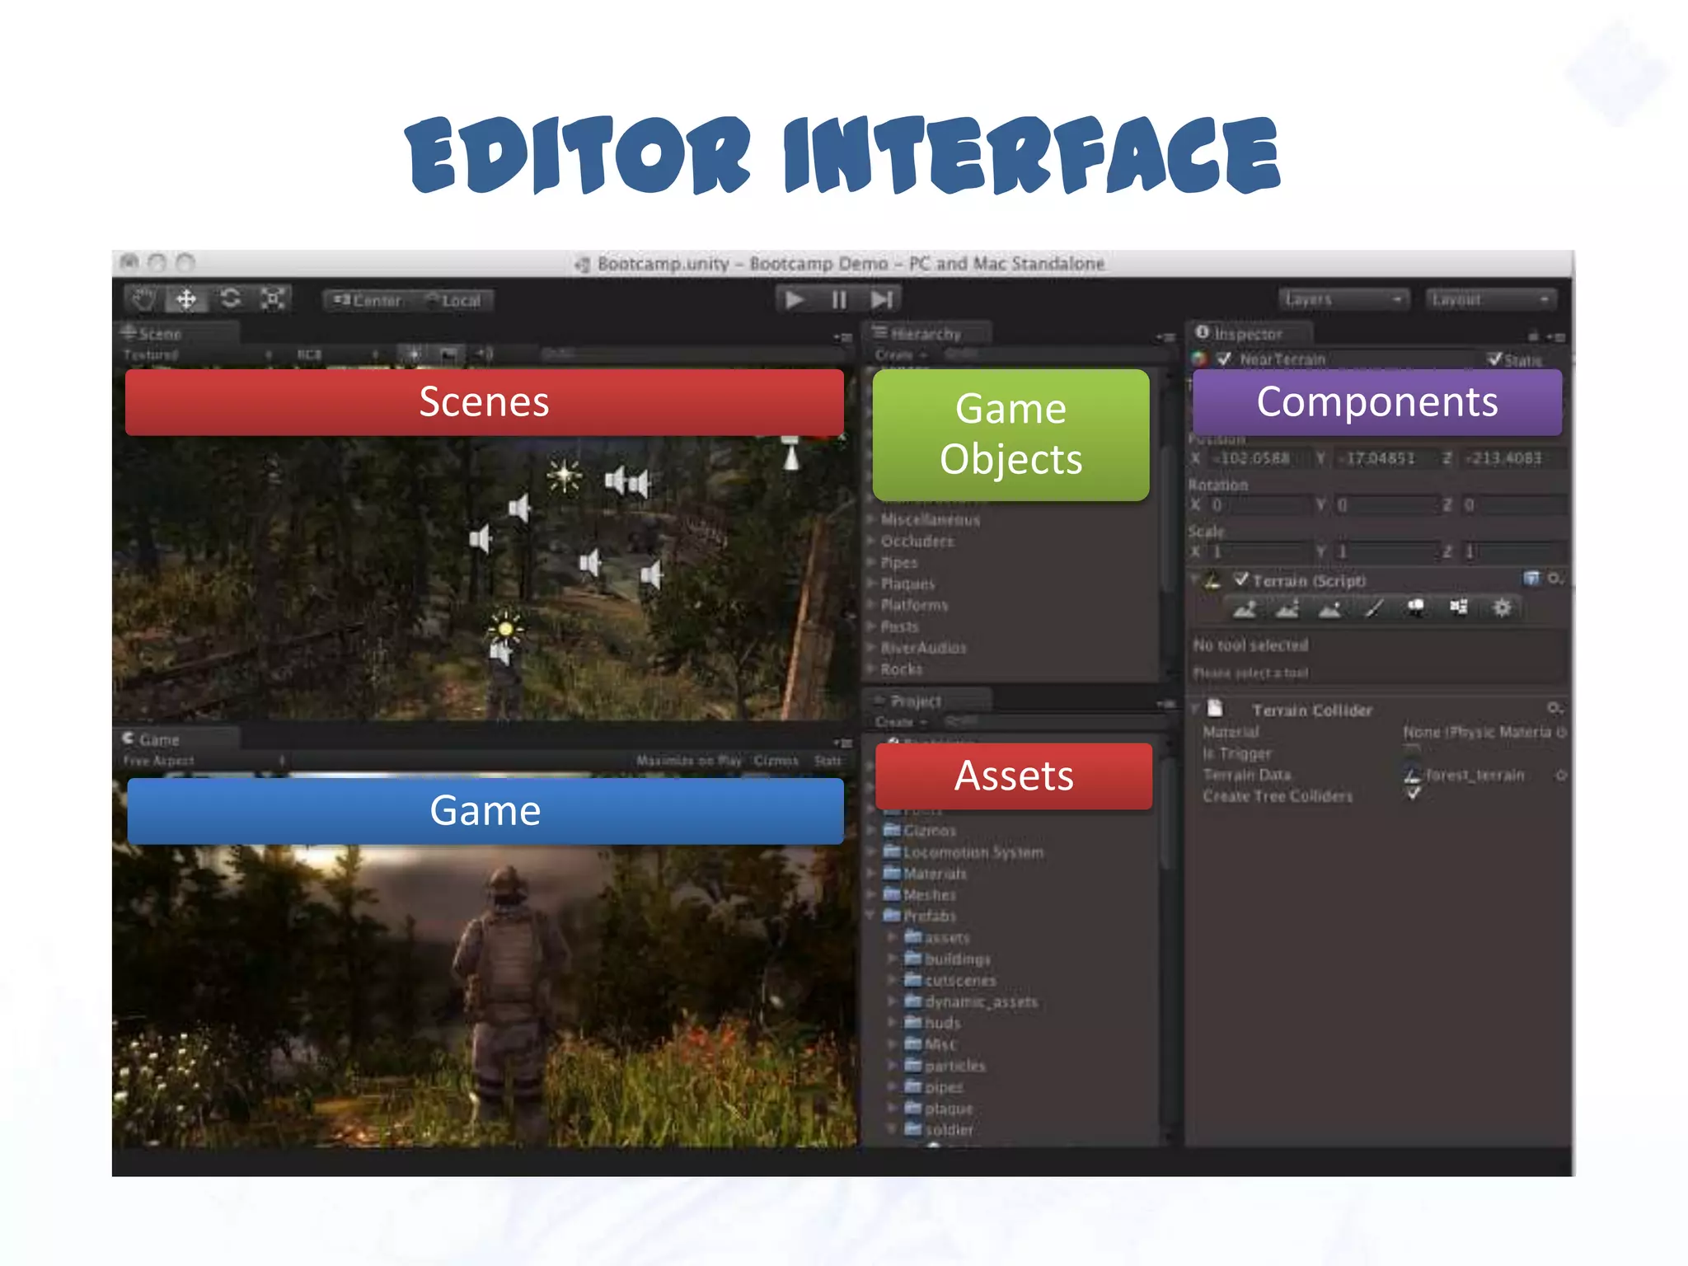
Task: Open the Free Aspect dropdown
Action: [x=204, y=760]
